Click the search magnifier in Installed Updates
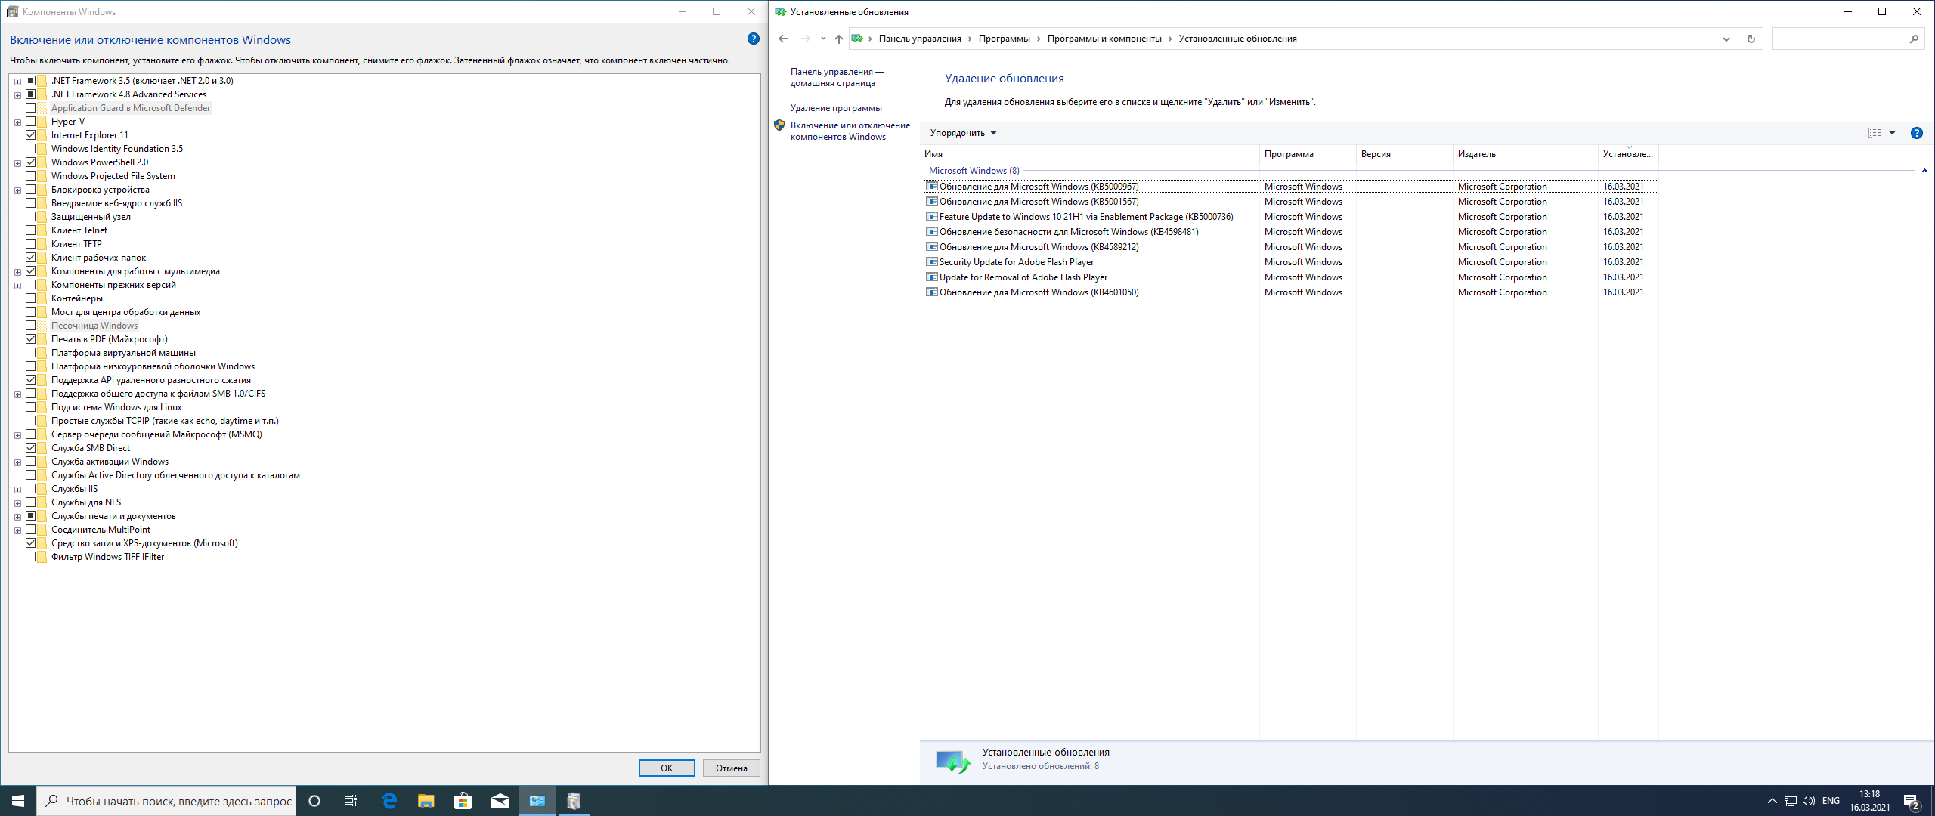The image size is (1935, 816). point(1914,39)
